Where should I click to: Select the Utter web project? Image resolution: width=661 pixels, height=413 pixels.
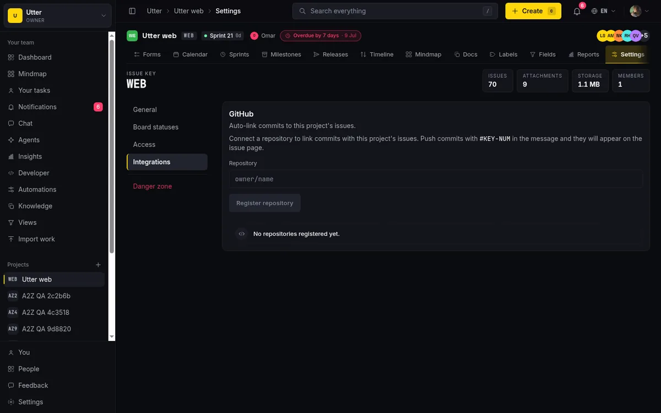pyautogui.click(x=54, y=279)
